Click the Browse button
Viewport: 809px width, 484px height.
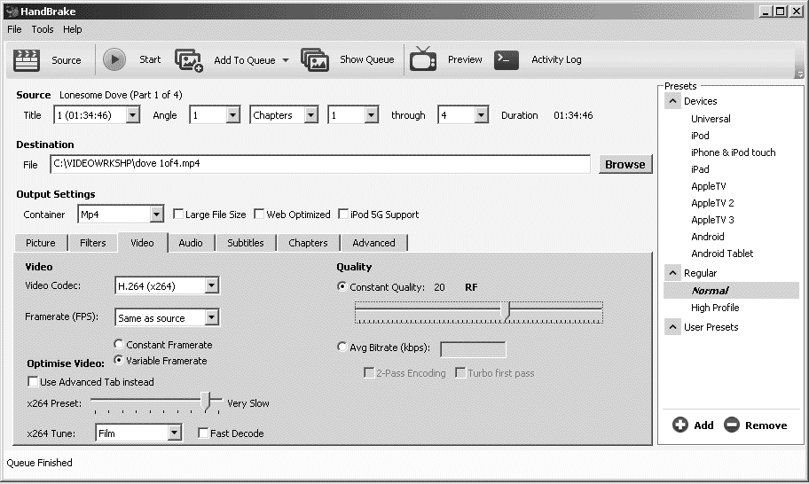(625, 164)
